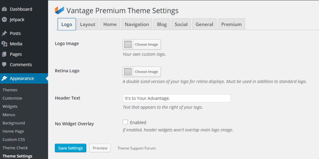Click the "Enabled" checkbox label

[138, 122]
